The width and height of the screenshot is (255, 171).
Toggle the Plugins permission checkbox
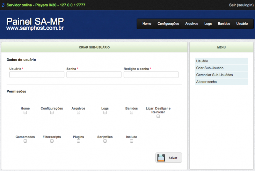[x=78, y=141]
